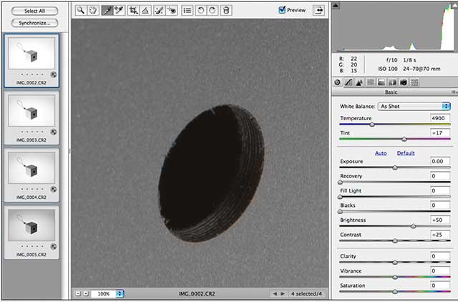Screen dimensions: 458x302
Task: Click the Brightness slider handle
Action: click(414, 226)
